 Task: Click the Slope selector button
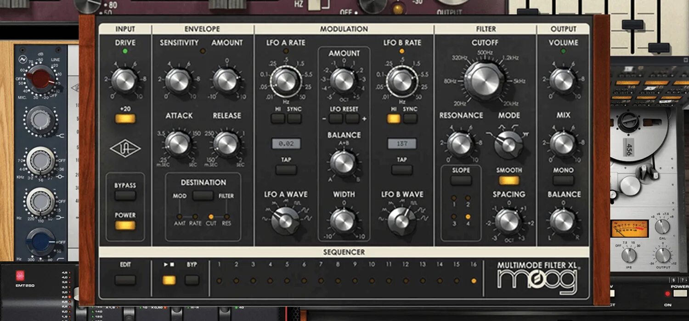tap(461, 181)
